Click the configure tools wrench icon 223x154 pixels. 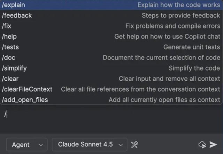tap(134, 145)
